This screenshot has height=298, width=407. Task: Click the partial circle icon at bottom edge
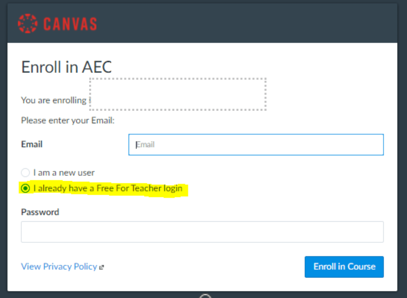click(x=205, y=296)
